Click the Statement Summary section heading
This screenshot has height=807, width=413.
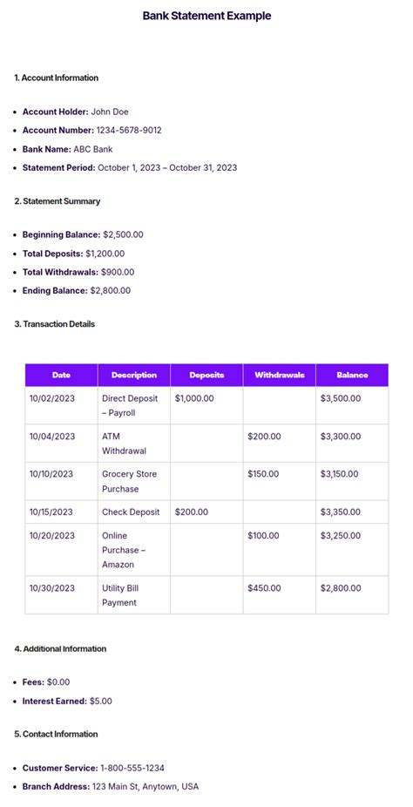(x=58, y=201)
